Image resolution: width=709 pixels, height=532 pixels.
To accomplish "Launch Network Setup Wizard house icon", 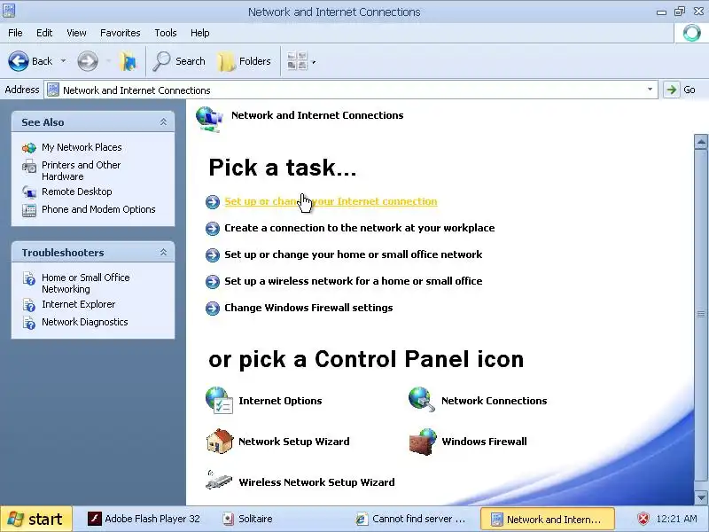I will pyautogui.click(x=219, y=441).
